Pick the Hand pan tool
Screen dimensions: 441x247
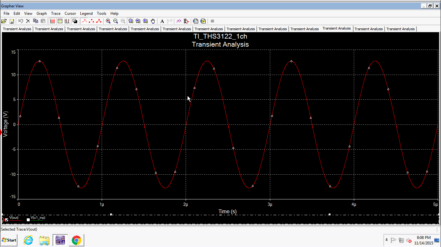[x=152, y=21]
